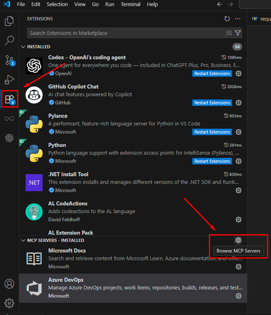
Task: Select the Python extension title
Action: (x=57, y=145)
